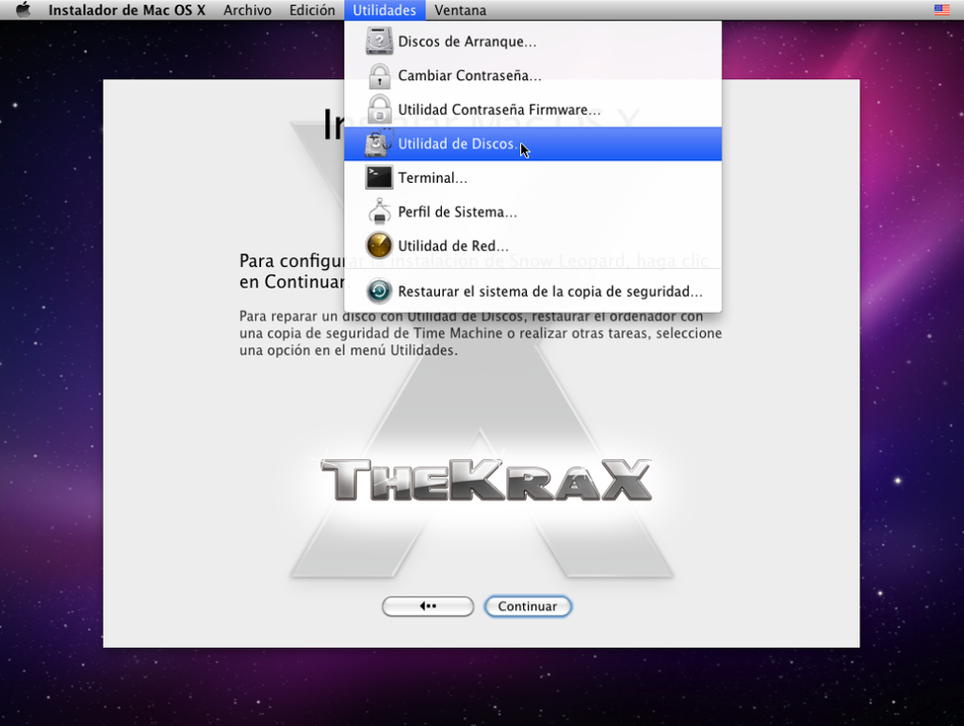Click the Time Machine restore icon
Image resolution: width=964 pixels, height=726 pixels.
point(379,291)
